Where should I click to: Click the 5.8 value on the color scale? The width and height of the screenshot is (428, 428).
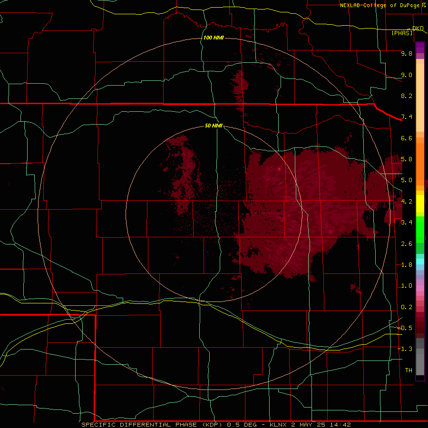click(x=407, y=159)
